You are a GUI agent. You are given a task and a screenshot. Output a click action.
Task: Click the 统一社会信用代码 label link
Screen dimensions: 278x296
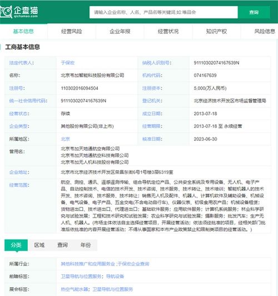tap(27, 101)
